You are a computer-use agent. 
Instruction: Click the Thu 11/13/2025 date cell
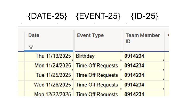[x=49, y=57]
